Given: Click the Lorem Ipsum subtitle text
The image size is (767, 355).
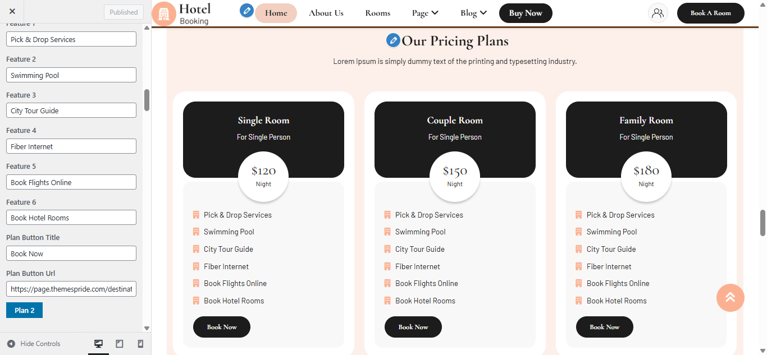Looking at the screenshot, I should pyautogui.click(x=455, y=61).
